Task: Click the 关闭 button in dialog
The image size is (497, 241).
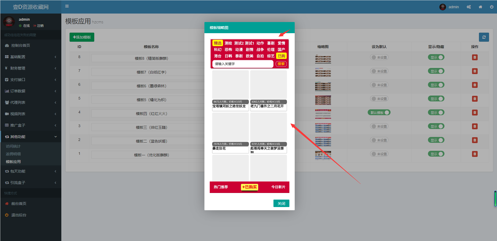Action: (x=281, y=203)
